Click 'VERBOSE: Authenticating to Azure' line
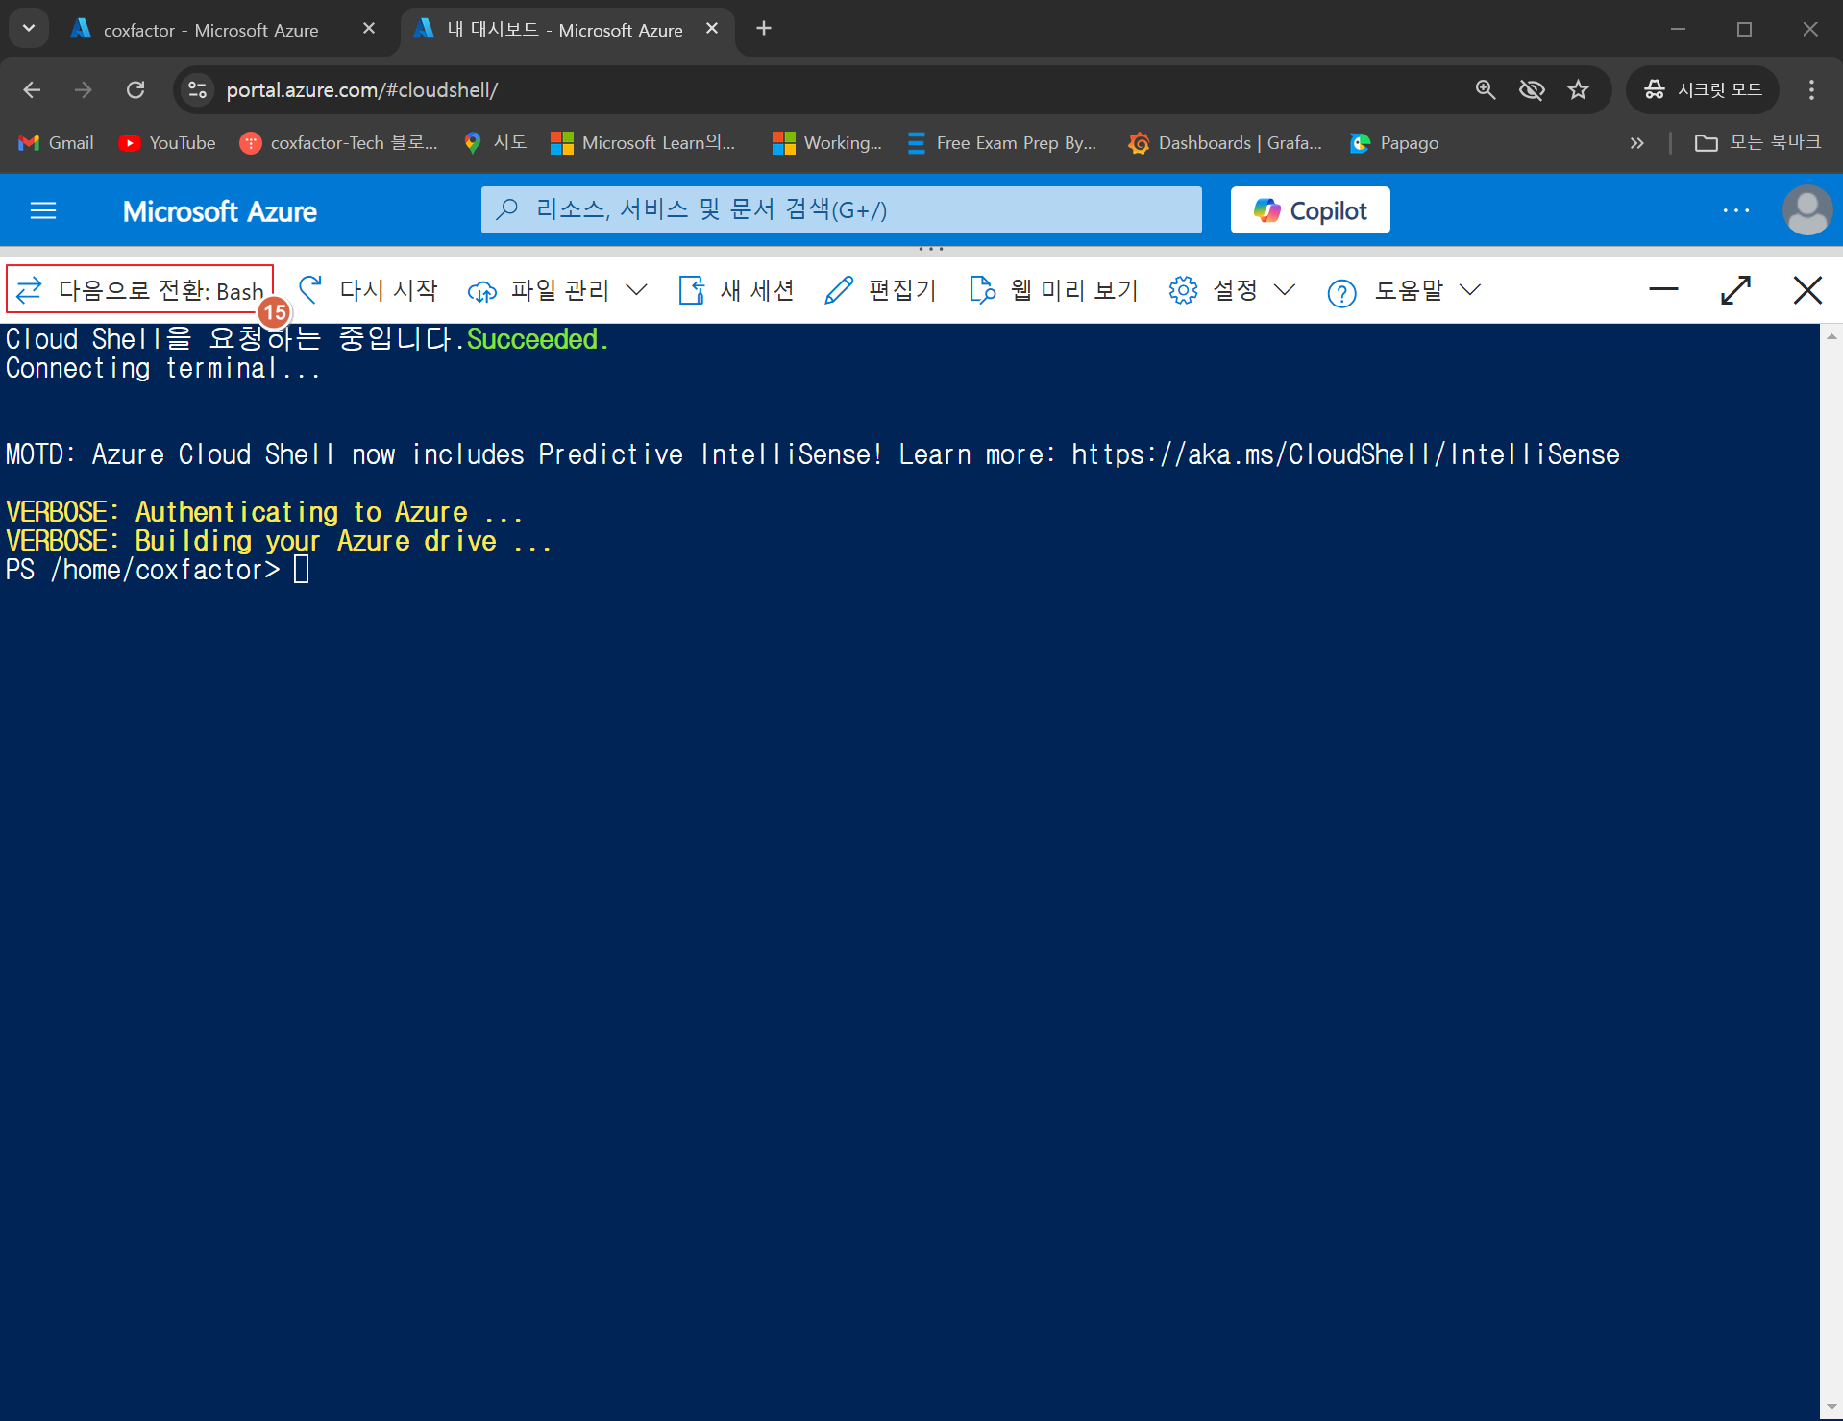Screen dimensions: 1843x1421 click(264, 512)
